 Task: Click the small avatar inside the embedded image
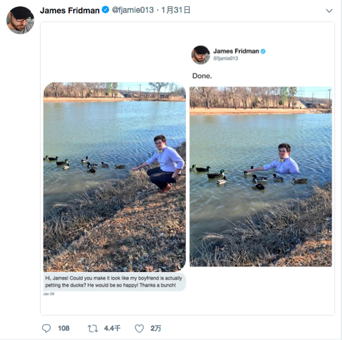(201, 55)
